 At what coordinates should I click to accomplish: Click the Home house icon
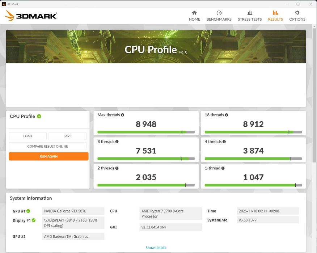point(194,13)
